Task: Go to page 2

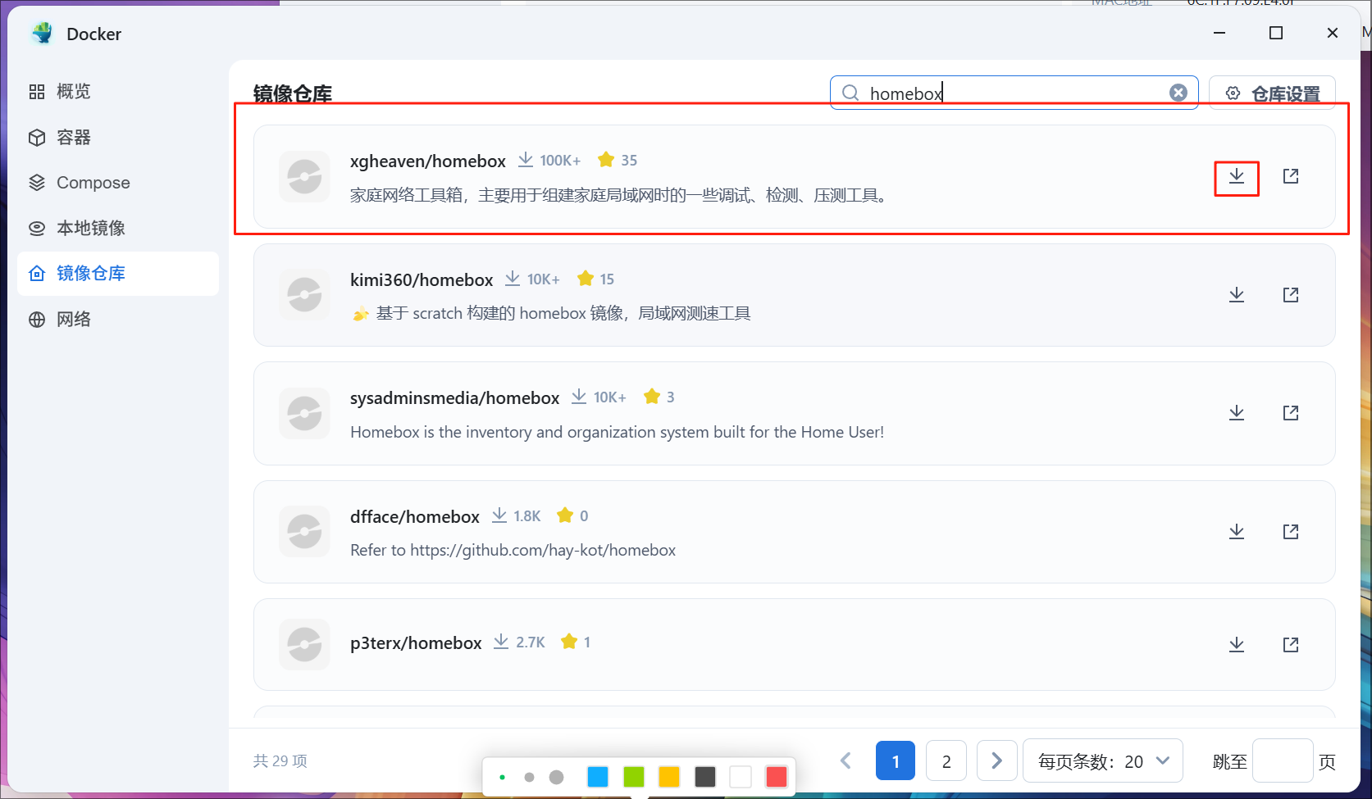Action: pyautogui.click(x=946, y=761)
